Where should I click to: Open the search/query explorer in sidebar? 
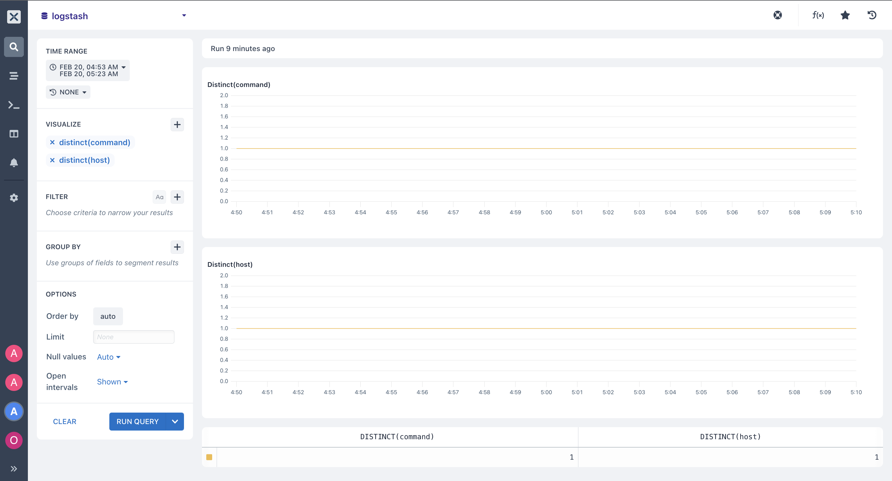pyautogui.click(x=14, y=47)
